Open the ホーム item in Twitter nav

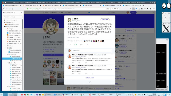pyautogui.click(x=45, y=13)
